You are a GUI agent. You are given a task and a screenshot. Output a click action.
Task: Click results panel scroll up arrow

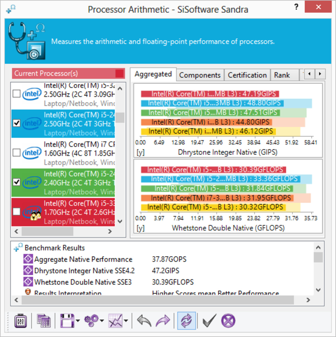click(x=318, y=247)
